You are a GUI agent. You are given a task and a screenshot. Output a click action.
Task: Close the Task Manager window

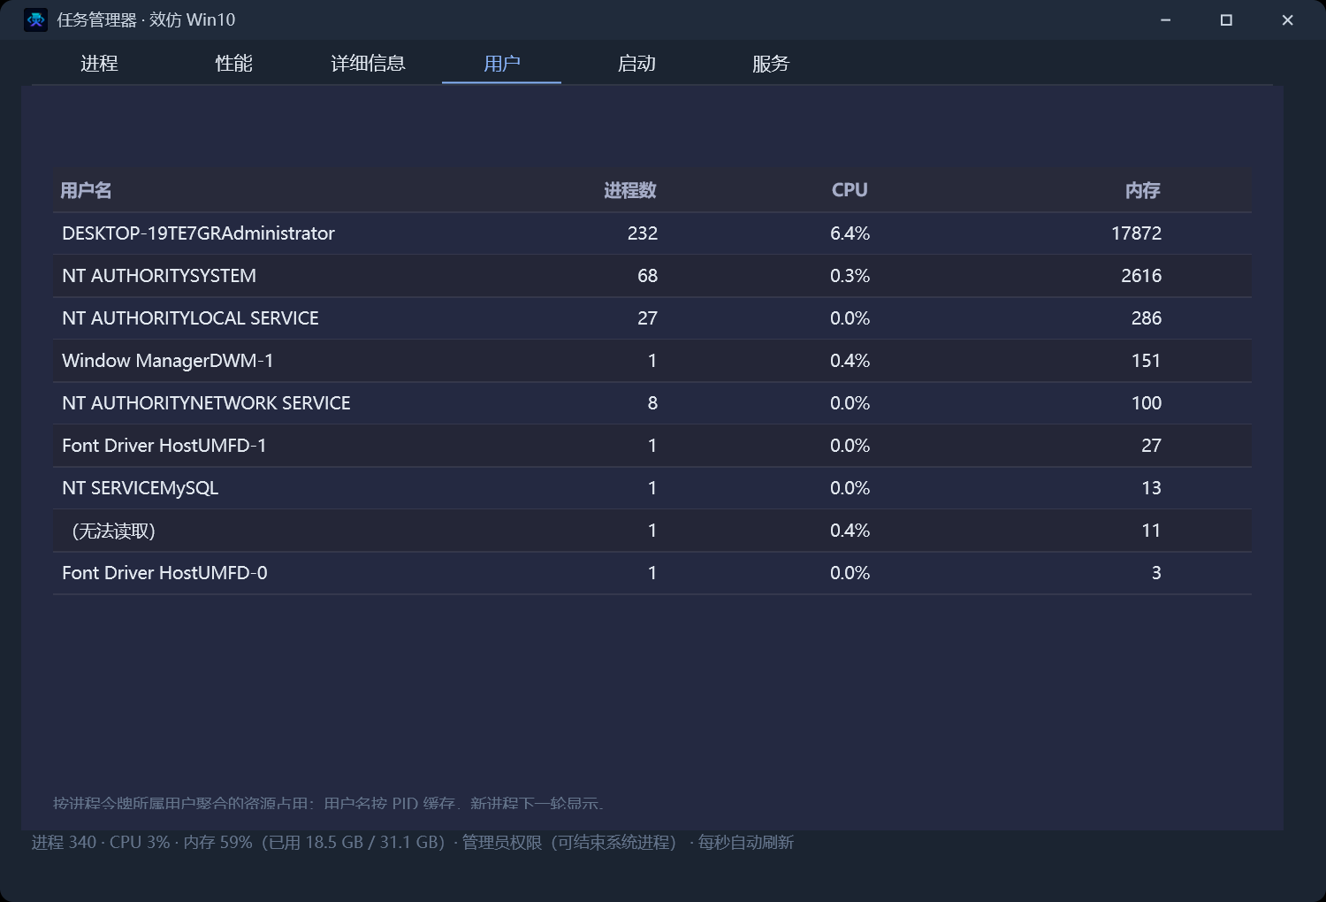[x=1287, y=20]
